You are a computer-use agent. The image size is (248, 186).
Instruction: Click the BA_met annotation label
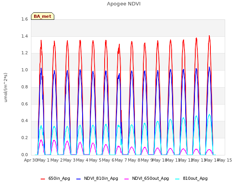43,16
